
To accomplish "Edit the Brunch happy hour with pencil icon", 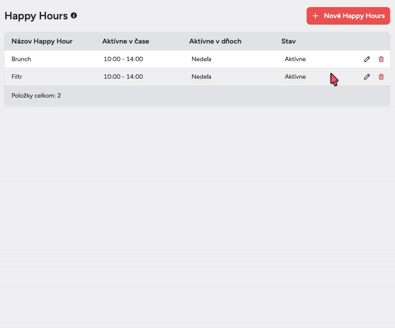I will pos(367,59).
